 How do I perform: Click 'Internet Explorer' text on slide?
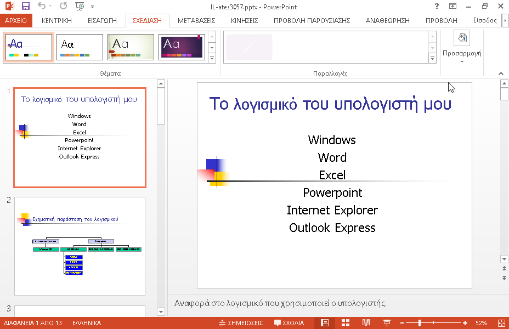[x=332, y=210]
